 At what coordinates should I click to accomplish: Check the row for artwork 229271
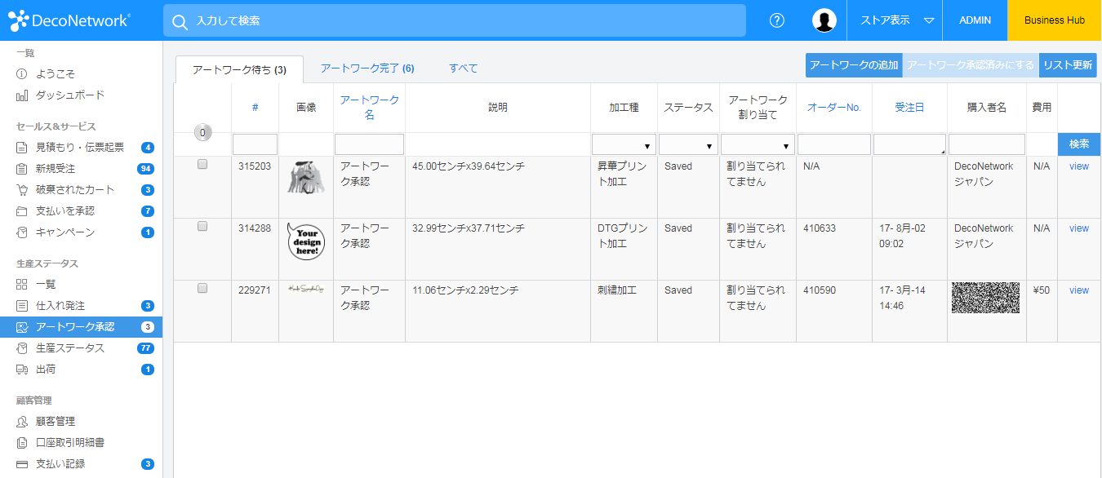click(202, 289)
